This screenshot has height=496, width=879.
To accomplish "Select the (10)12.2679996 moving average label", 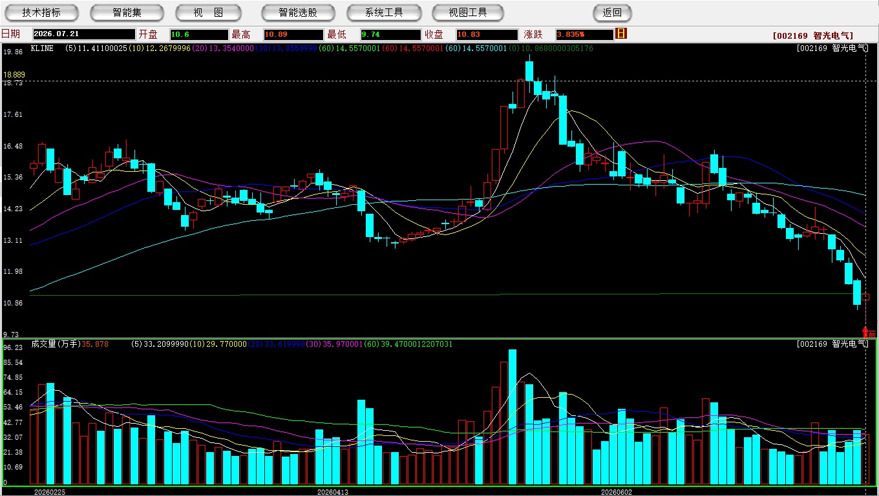I will pyautogui.click(x=159, y=48).
